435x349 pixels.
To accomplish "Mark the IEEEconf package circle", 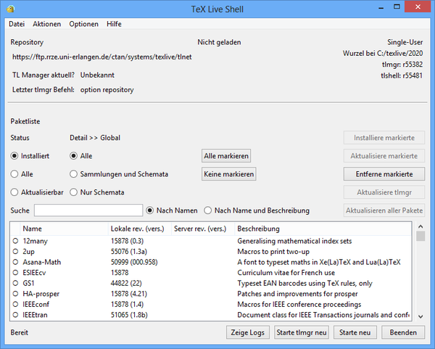I will tap(15, 304).
